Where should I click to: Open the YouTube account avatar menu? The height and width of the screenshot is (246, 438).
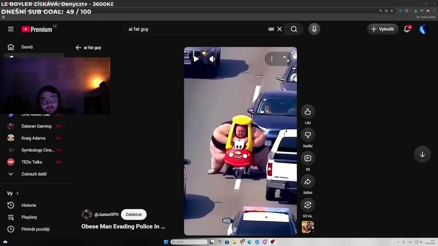click(424, 29)
